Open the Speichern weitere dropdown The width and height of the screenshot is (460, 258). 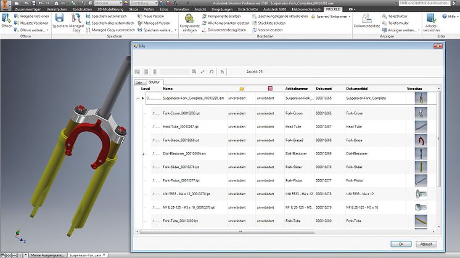pyautogui.click(x=157, y=30)
